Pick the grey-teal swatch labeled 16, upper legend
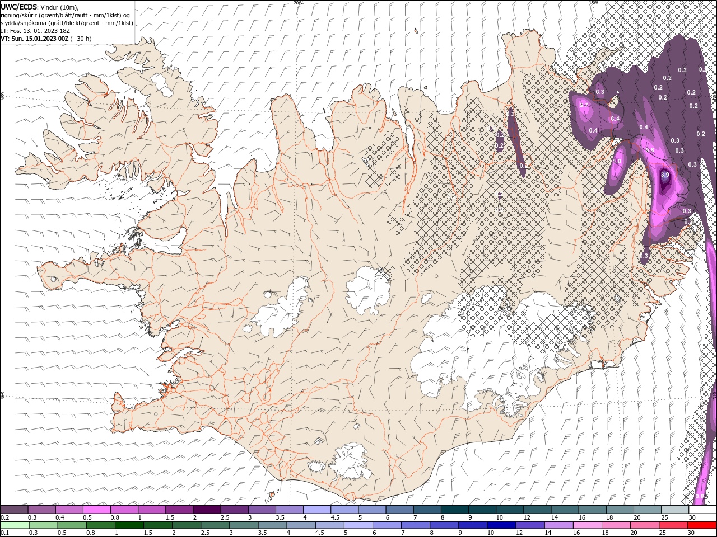Screen dimensions: 717x537 tap(593, 509)
